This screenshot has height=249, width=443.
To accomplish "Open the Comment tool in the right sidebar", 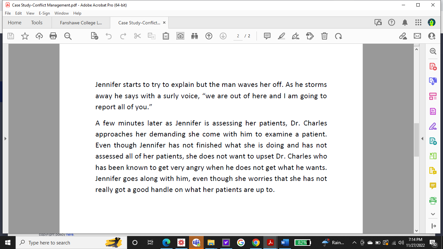I will pyautogui.click(x=433, y=186).
